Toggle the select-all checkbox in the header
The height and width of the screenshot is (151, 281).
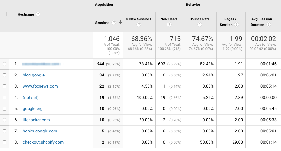(x=5, y=14)
